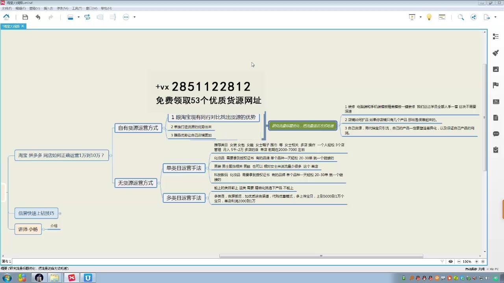Image resolution: width=504 pixels, height=283 pixels.
Task: Open the 帮助(H) menu
Action: pos(106,8)
